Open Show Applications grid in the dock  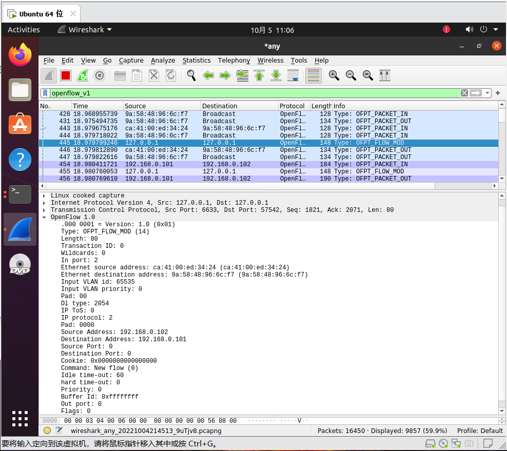coord(20,419)
